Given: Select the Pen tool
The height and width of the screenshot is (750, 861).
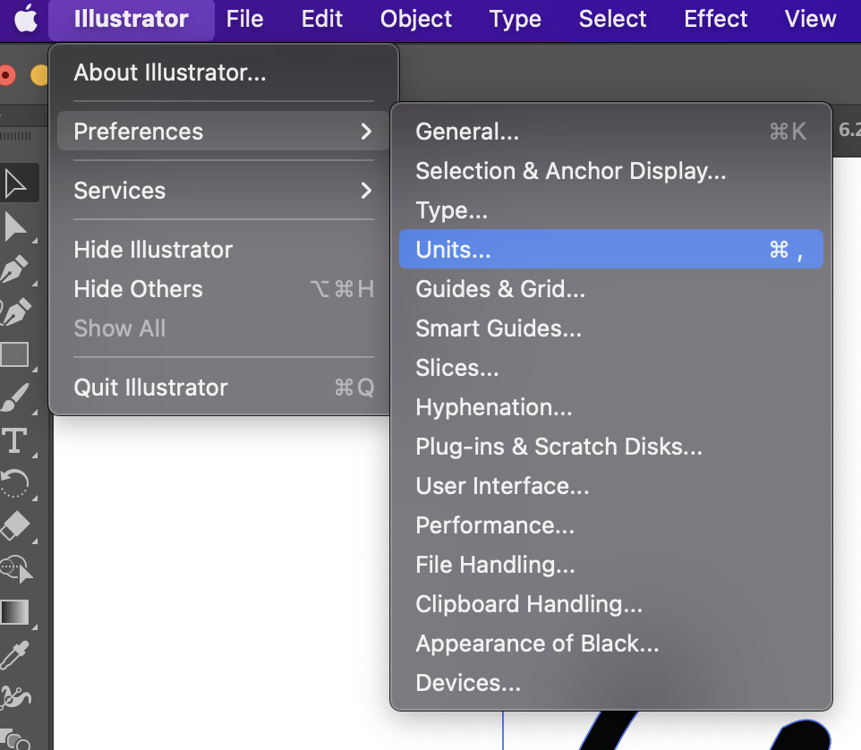Looking at the screenshot, I should [x=16, y=268].
